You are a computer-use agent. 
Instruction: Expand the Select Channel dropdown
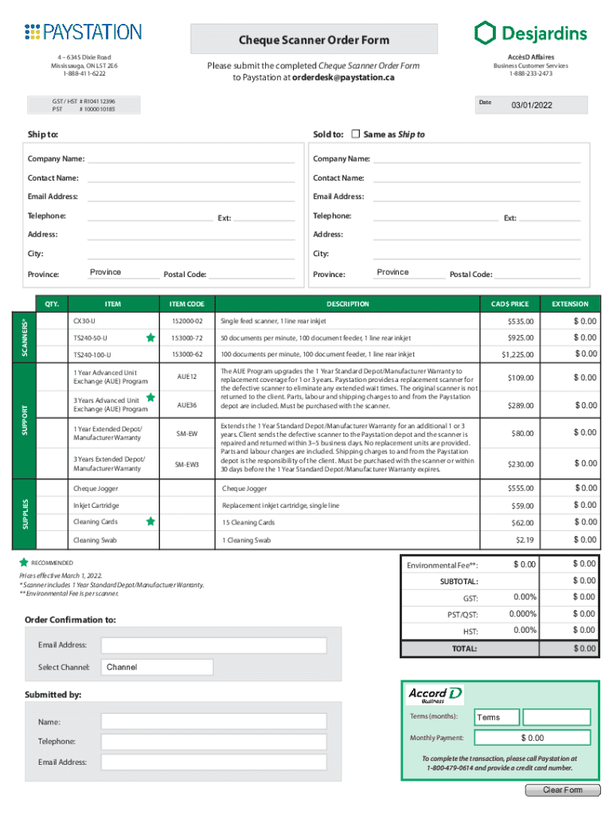(157, 667)
